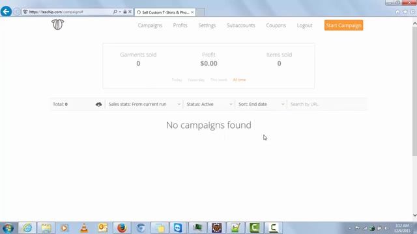Stop page loading with the X icon

click(130, 12)
